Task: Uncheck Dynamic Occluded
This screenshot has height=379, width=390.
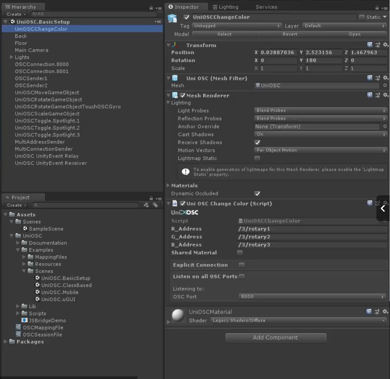Action: [257, 194]
